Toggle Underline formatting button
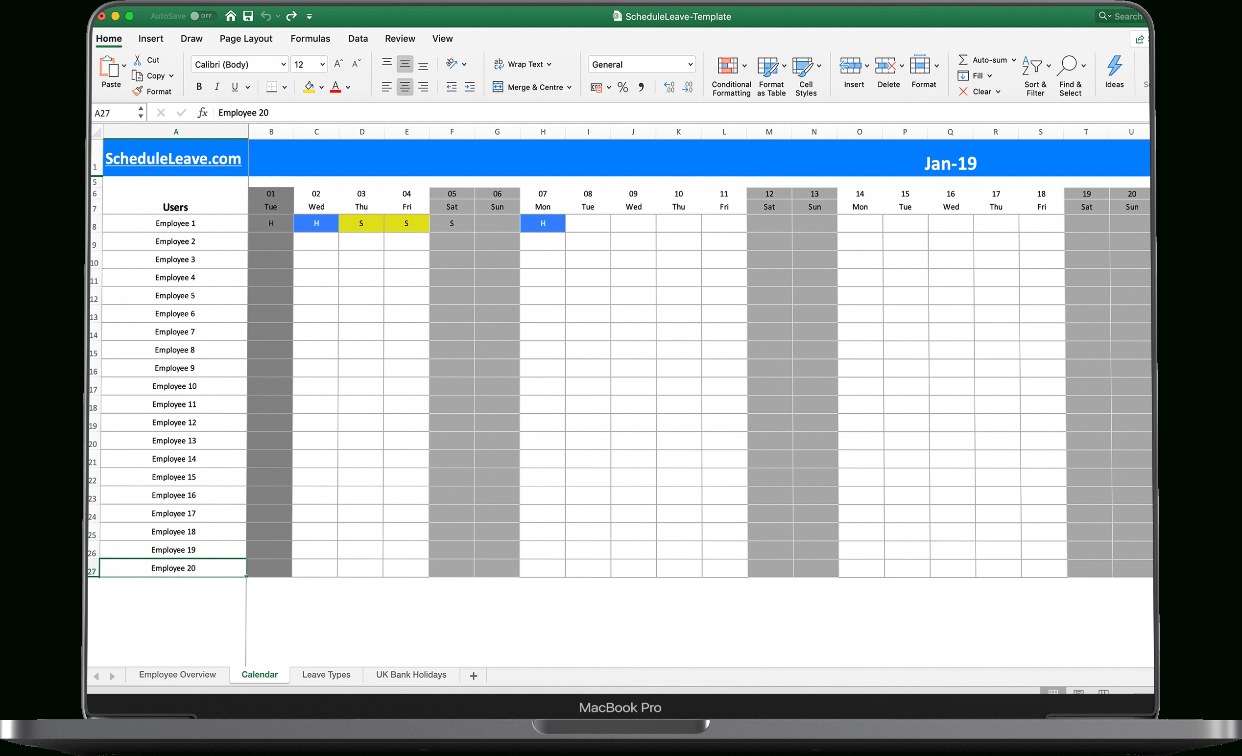This screenshot has width=1242, height=756. (233, 86)
